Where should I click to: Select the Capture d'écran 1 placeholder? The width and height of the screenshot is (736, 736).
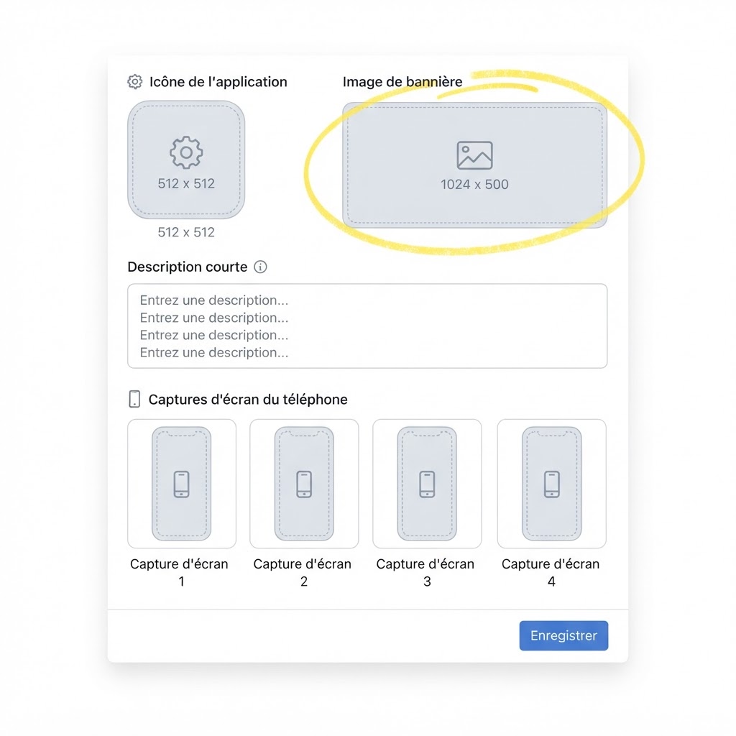click(182, 484)
